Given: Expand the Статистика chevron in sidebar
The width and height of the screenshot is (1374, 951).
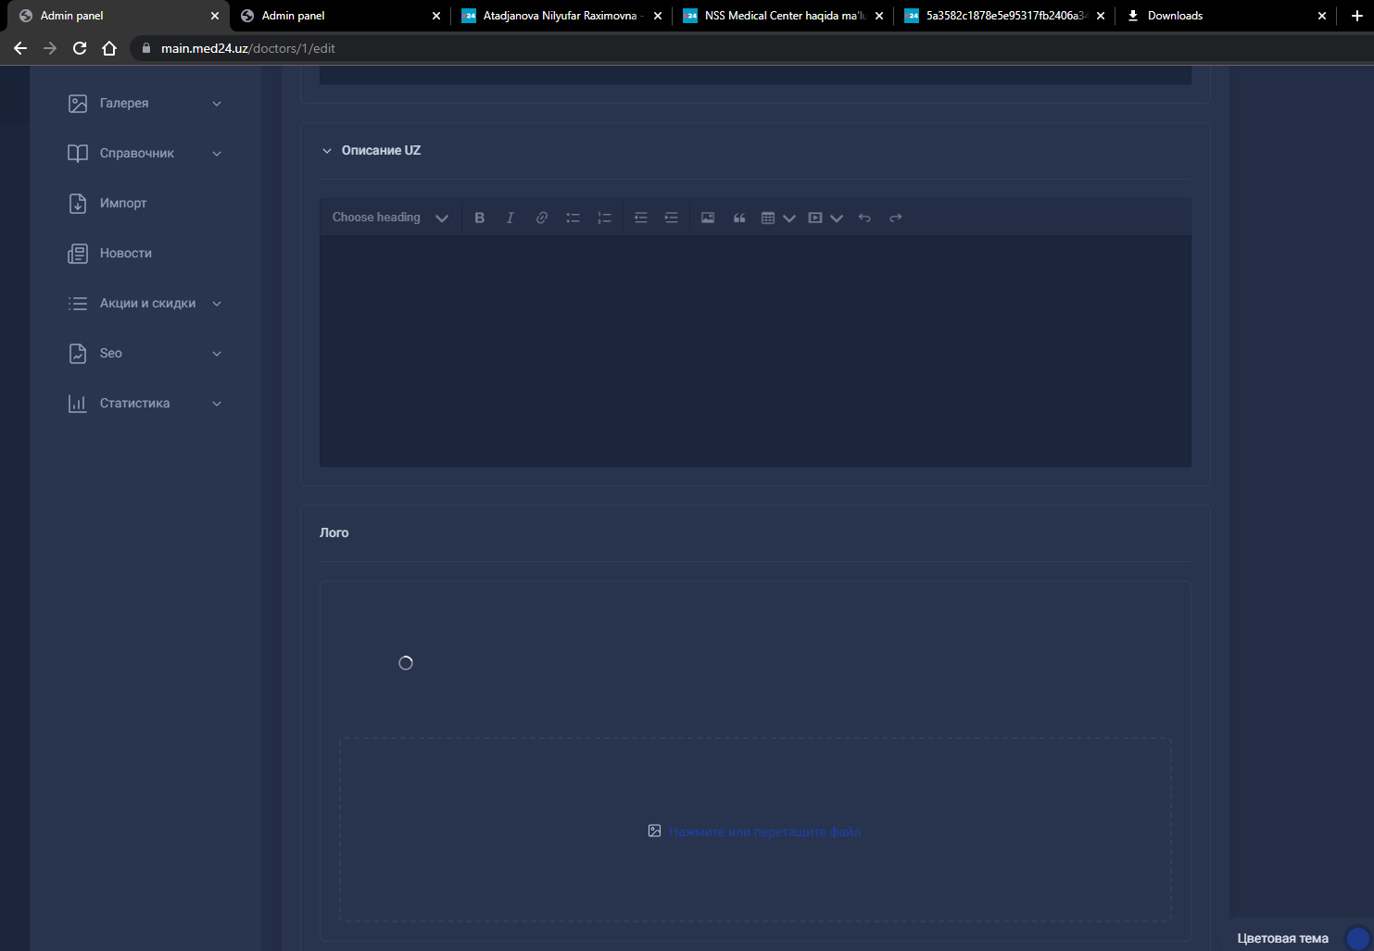Looking at the screenshot, I should coord(217,404).
